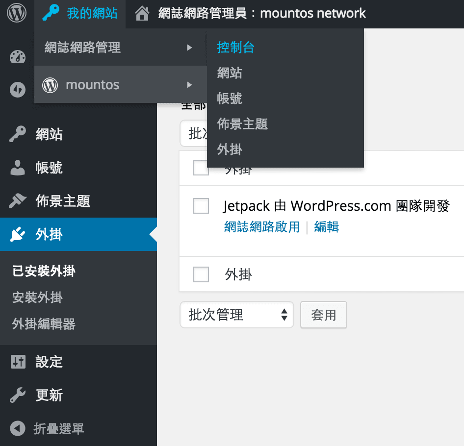Select the active 外掛 sidebar item
This screenshot has height=446, width=464.
[x=78, y=234]
